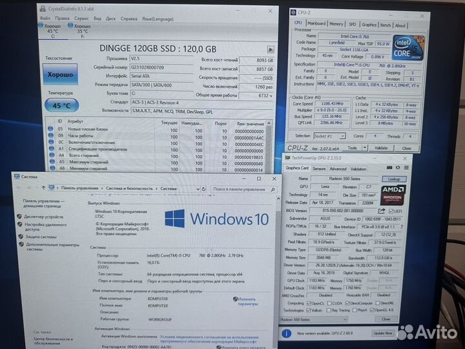Toggle the OpenCL checkbox in GPU-Z
The width and height of the screenshot is (465, 349).
click(309, 303)
